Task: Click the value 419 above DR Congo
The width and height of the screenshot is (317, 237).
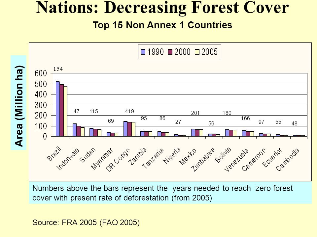Action: click(x=129, y=112)
